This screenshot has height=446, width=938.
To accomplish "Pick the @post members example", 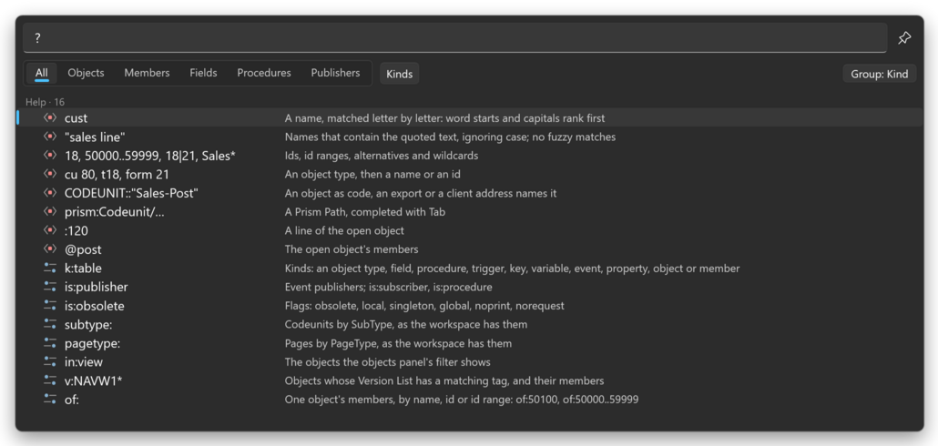I will pos(469,249).
